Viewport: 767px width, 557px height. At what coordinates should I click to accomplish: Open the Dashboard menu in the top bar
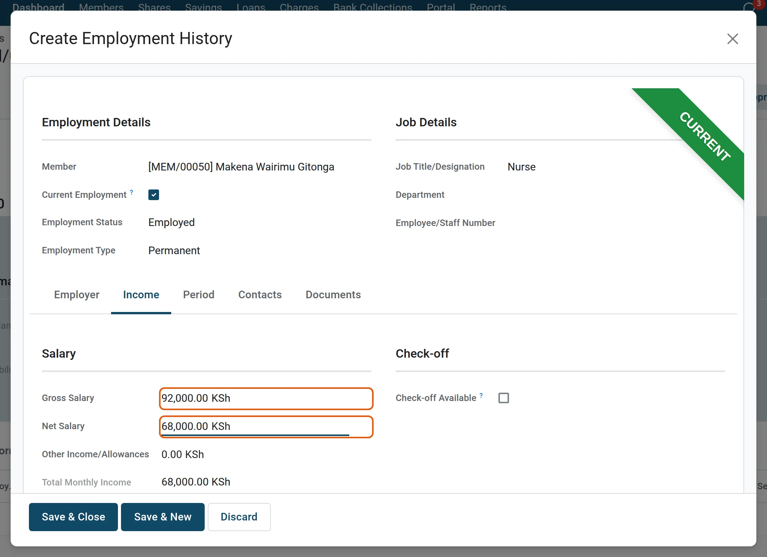[x=38, y=7]
